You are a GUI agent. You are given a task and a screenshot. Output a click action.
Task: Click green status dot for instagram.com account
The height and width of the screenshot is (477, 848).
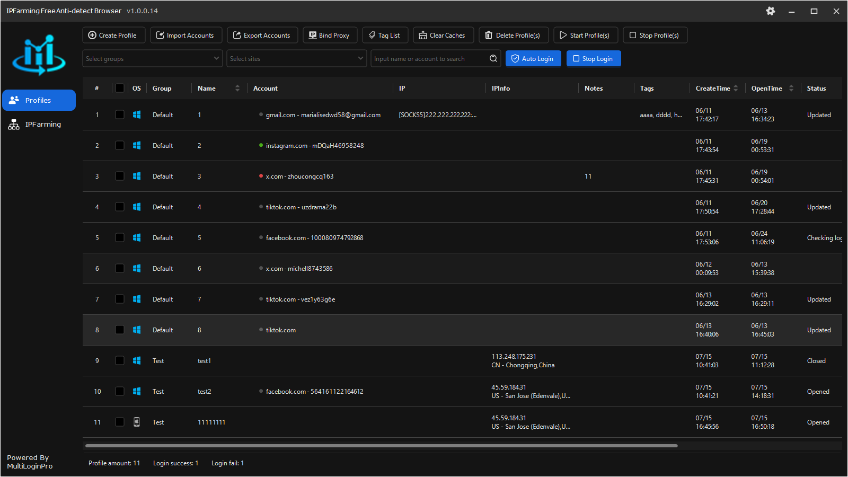(261, 145)
